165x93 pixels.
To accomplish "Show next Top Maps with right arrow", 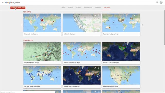I will (142, 25).
